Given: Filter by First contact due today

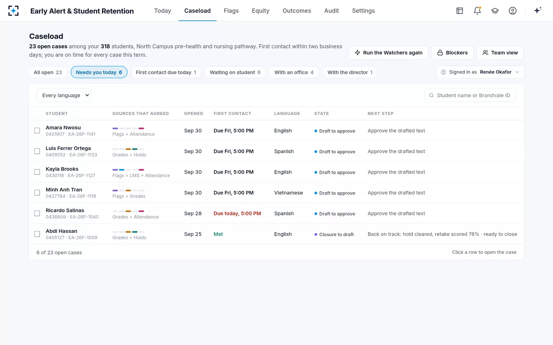Looking at the screenshot, I should 166,72.
